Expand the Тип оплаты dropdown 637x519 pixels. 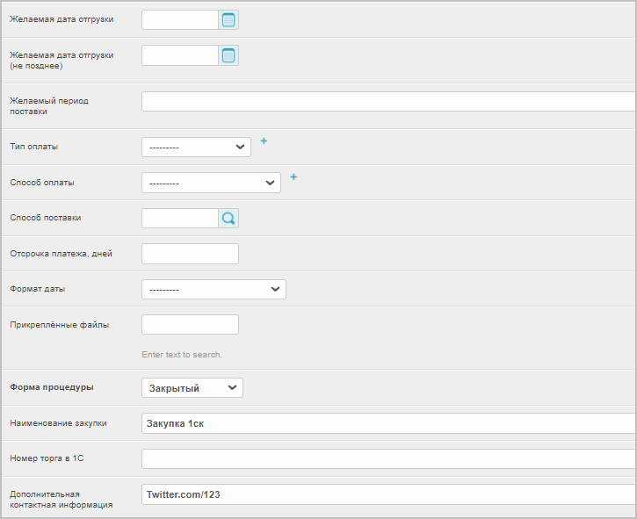coord(196,147)
